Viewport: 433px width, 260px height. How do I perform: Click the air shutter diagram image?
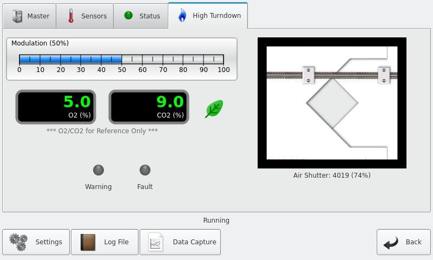click(332, 102)
